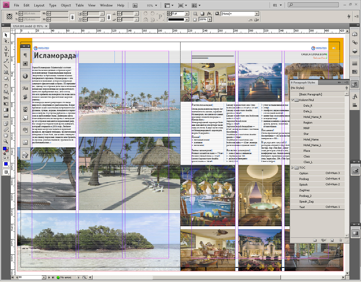Open the Layout menu
Screen dimensions: 361x282
(x=39, y=5)
